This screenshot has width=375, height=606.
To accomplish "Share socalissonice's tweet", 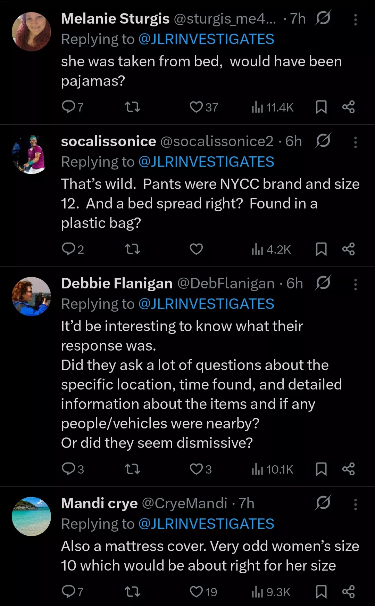I will [x=348, y=249].
